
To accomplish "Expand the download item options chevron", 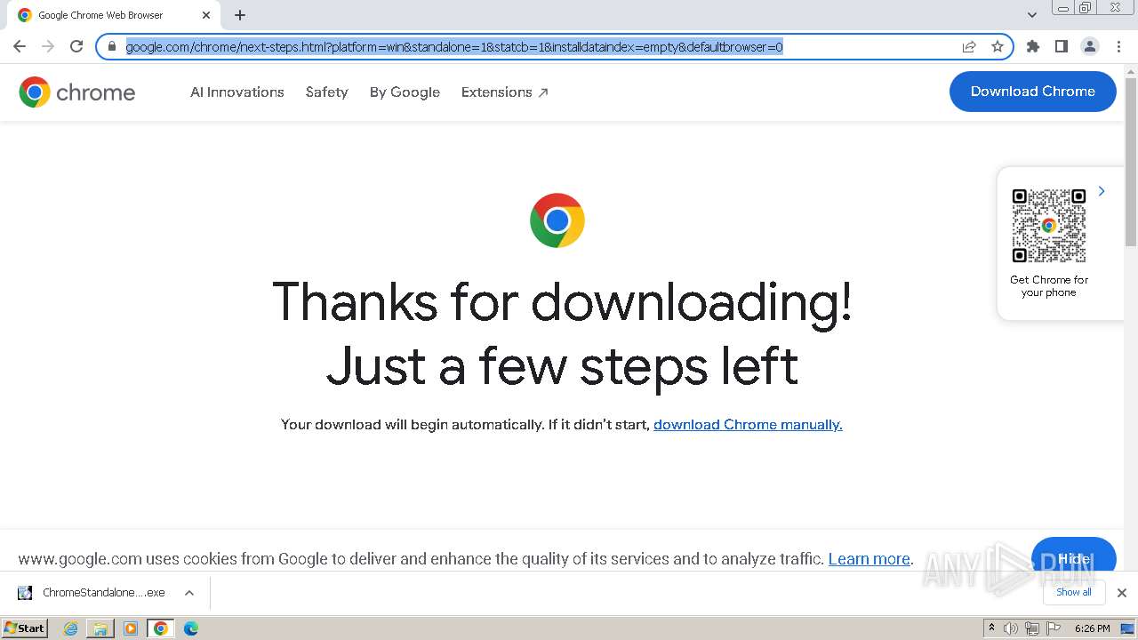I will (189, 593).
